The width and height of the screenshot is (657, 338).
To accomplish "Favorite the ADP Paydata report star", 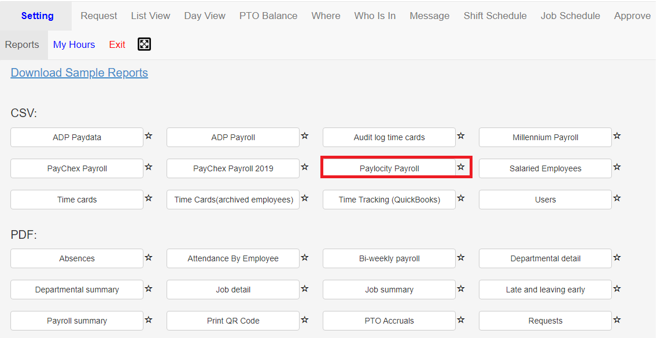I will (x=149, y=136).
